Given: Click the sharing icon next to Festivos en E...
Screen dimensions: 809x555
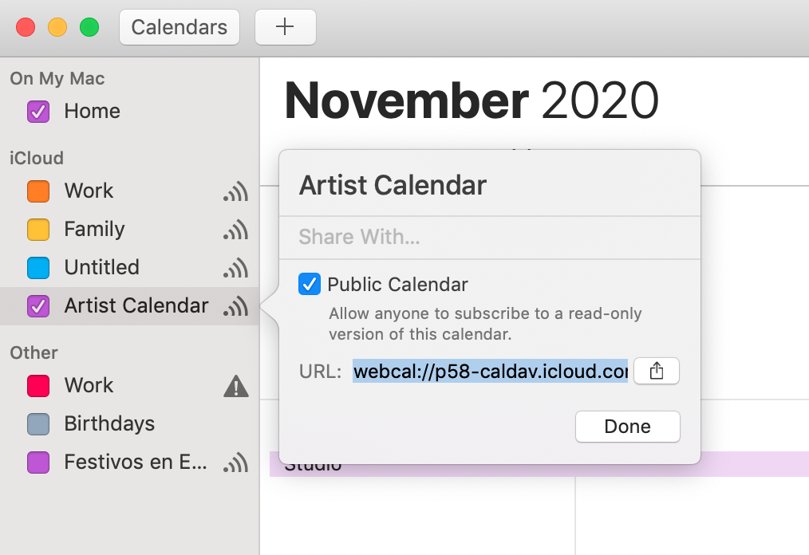Looking at the screenshot, I should 236,462.
